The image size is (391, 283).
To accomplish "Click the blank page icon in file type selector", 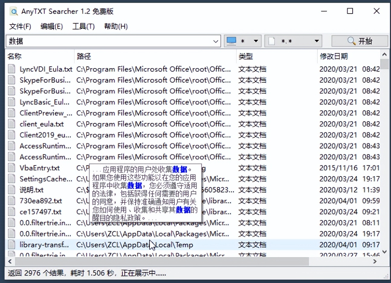I will pyautogui.click(x=272, y=41).
